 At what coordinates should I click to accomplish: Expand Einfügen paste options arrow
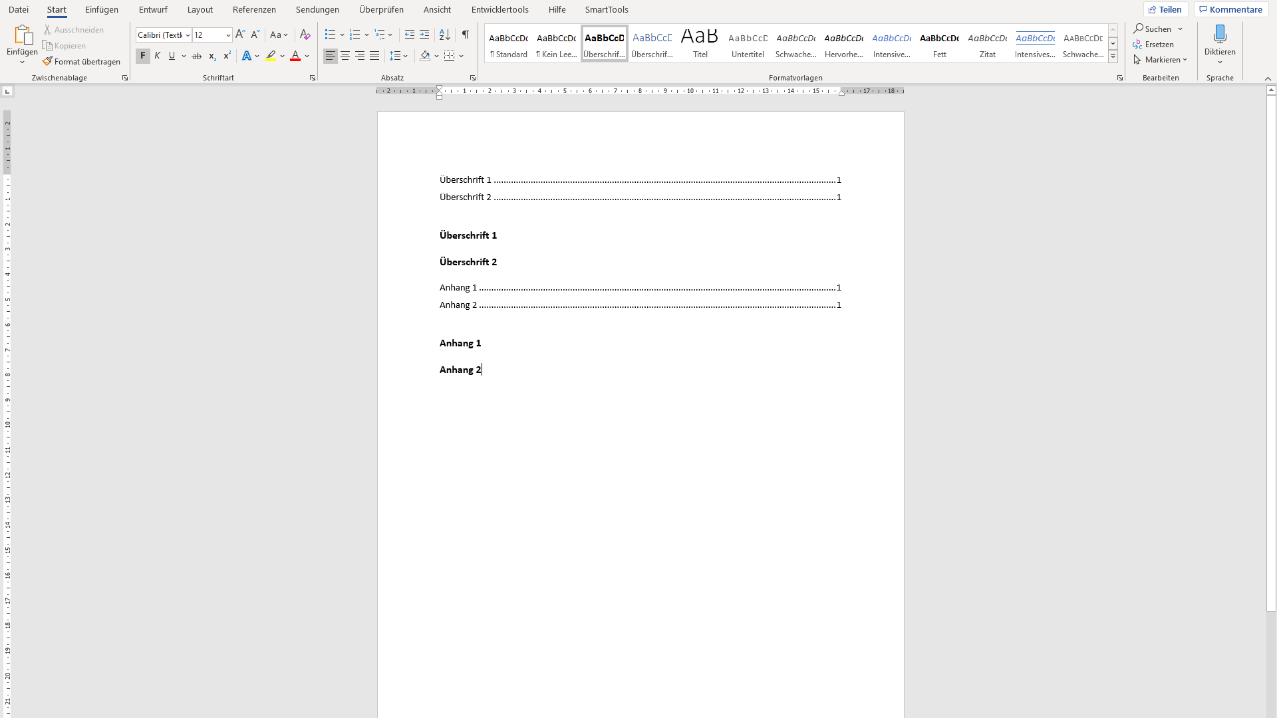click(x=23, y=62)
